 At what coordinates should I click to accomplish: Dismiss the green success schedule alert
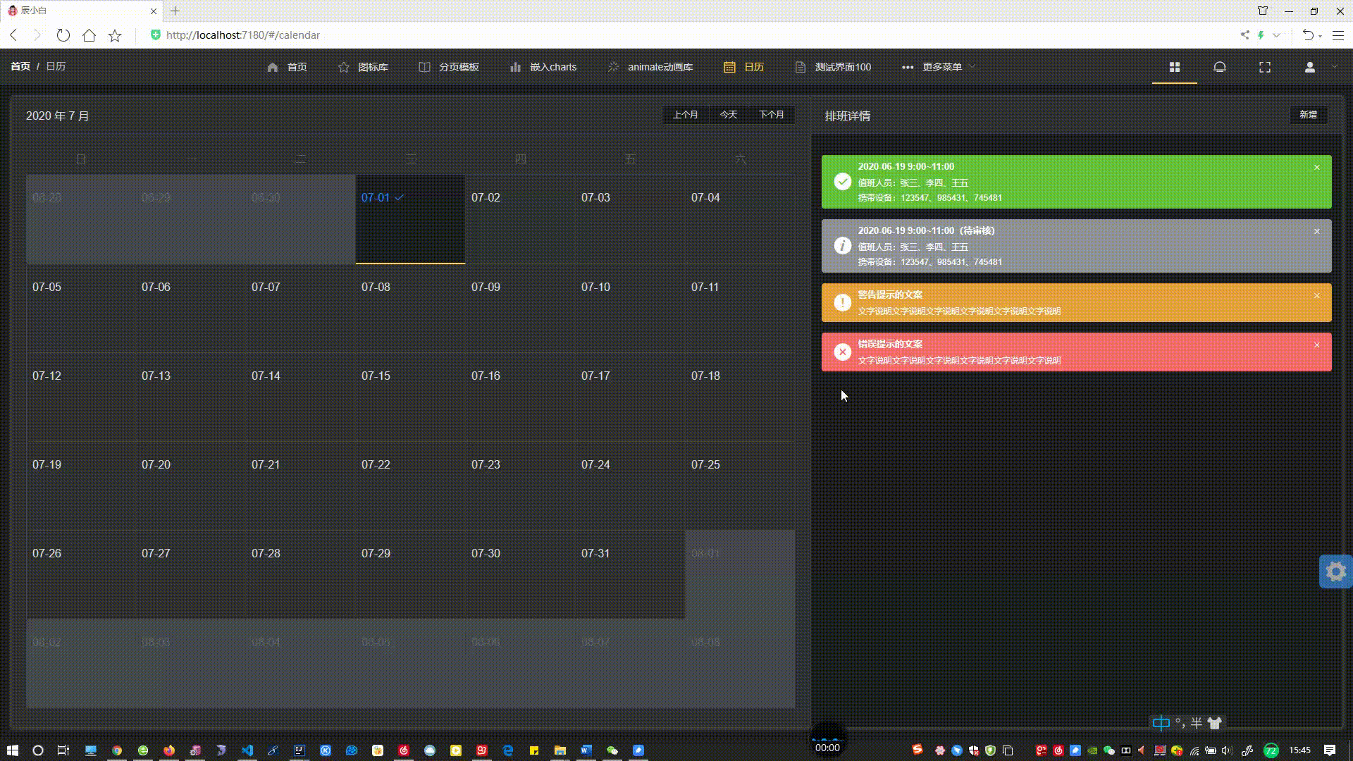(1316, 168)
